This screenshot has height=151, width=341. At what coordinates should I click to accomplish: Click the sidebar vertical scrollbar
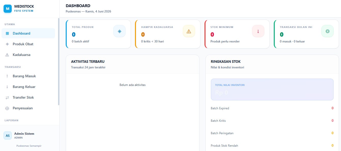(x=59, y=62)
